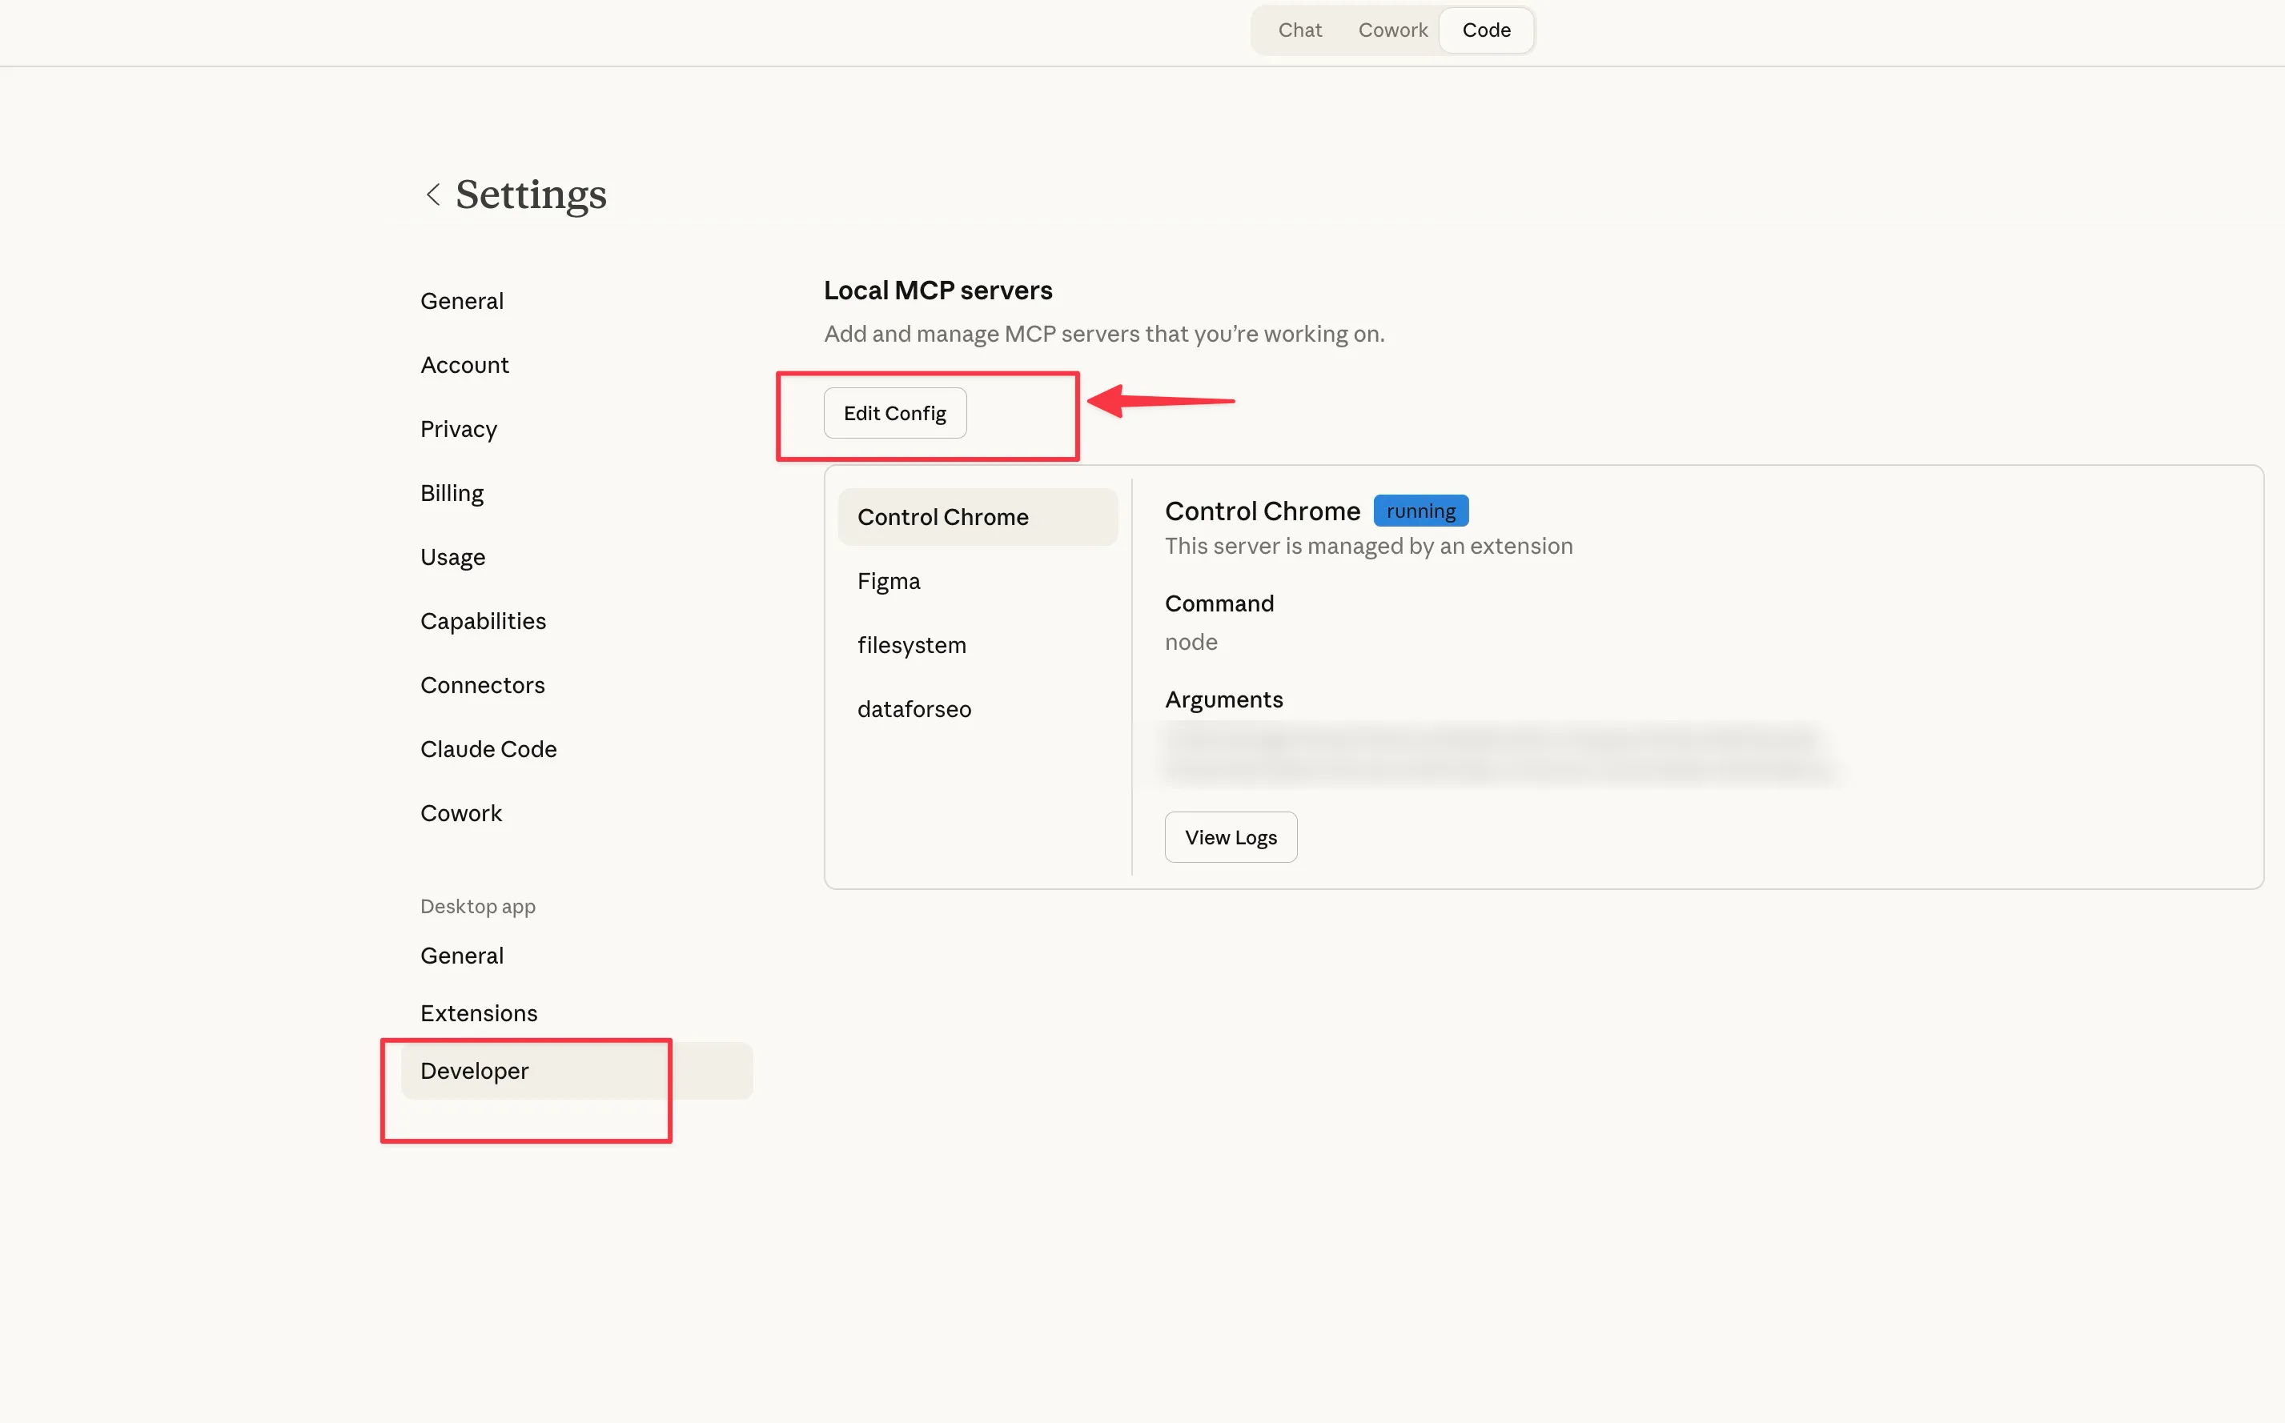Open View Logs for Control Chrome
The height and width of the screenshot is (1423, 2285).
coord(1230,836)
